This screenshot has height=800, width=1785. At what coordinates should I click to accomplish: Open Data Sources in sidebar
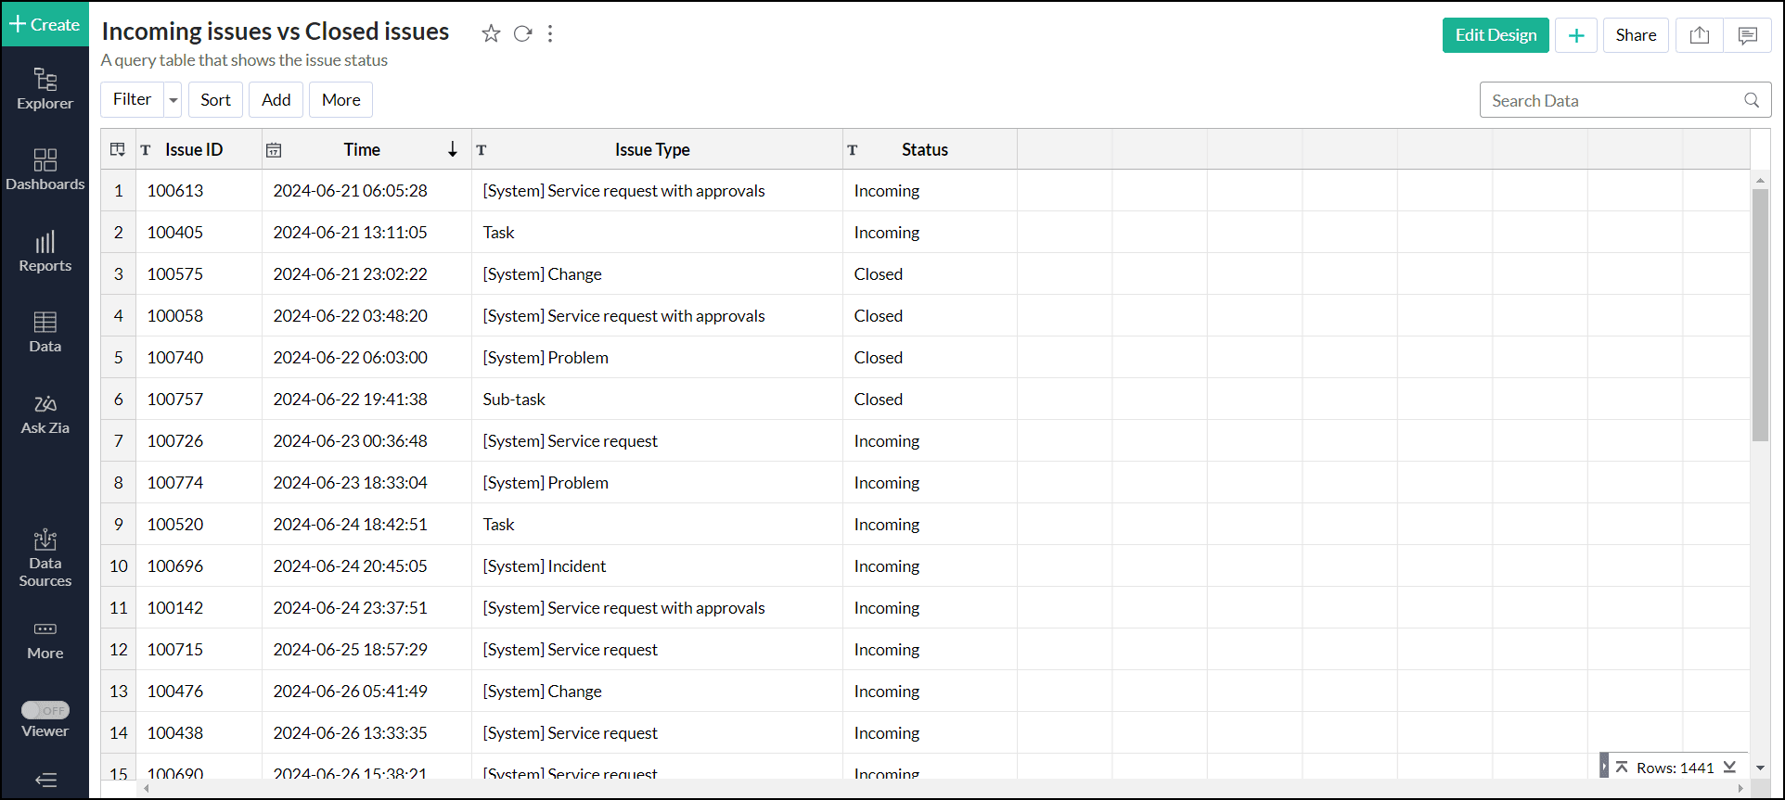[45, 558]
